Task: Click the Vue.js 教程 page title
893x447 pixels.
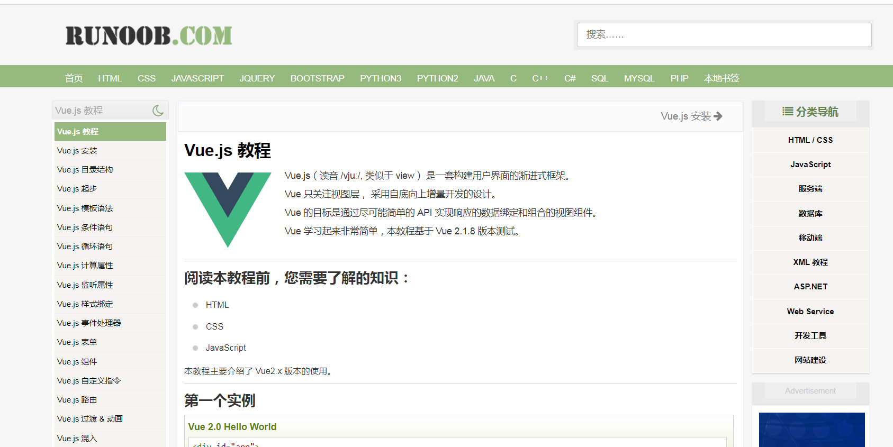Action: [228, 151]
